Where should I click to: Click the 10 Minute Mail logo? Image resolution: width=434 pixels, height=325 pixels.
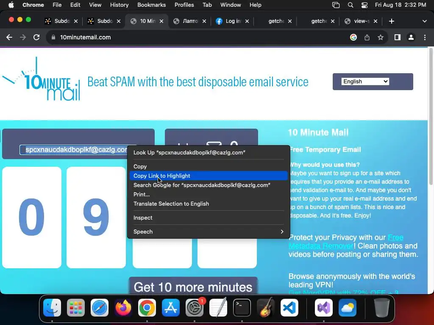pyautogui.click(x=42, y=79)
